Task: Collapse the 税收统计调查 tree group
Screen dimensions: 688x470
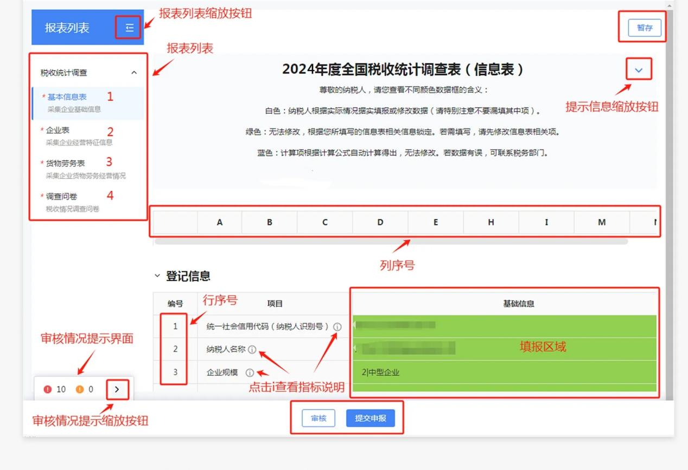Action: pos(134,73)
